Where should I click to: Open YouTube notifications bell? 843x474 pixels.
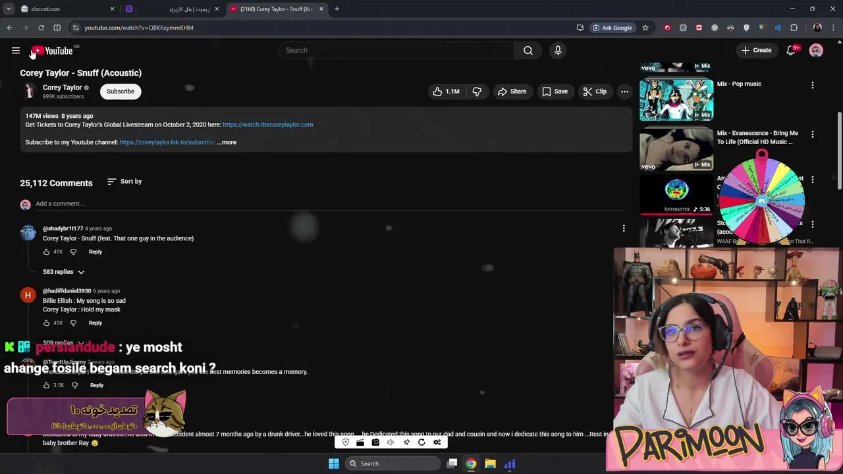point(791,51)
